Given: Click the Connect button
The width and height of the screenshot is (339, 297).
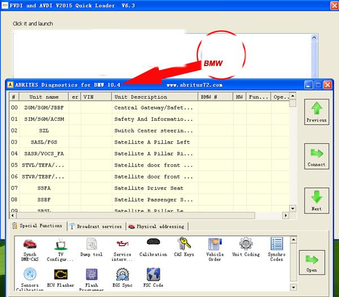Looking at the screenshot, I should (317, 156).
